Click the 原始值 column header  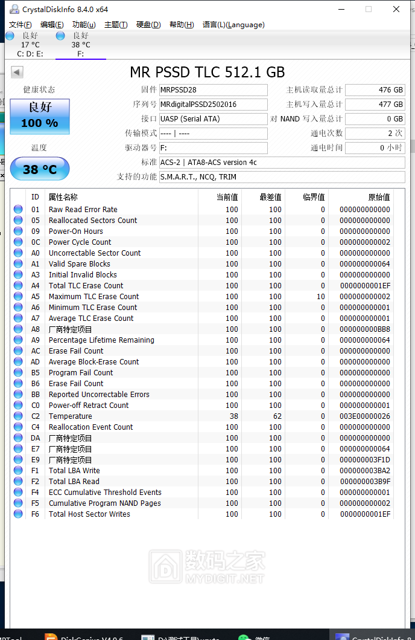point(379,197)
